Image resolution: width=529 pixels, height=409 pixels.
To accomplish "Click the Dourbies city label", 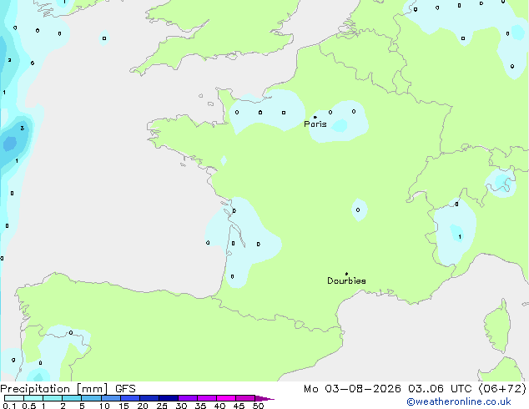I will click(346, 280).
